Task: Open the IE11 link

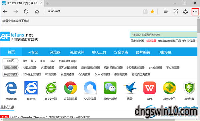Action: click(x=43, y=61)
